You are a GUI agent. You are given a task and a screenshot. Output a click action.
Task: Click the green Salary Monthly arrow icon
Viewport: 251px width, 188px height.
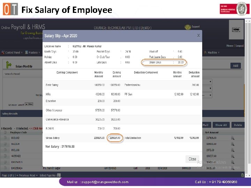coord(9,65)
